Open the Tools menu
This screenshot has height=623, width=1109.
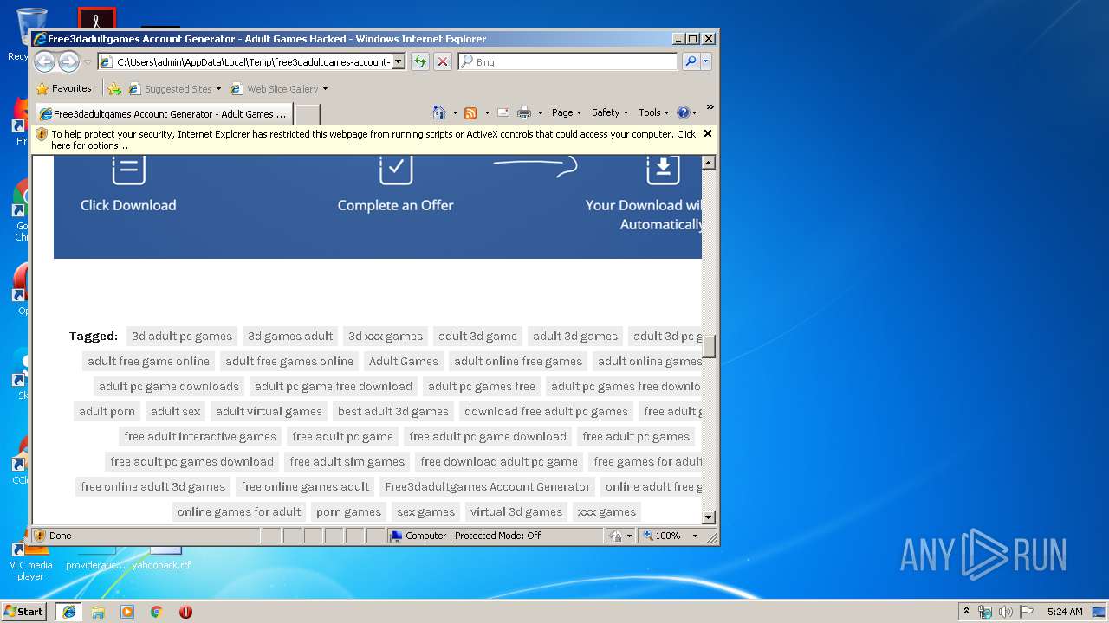click(x=654, y=112)
